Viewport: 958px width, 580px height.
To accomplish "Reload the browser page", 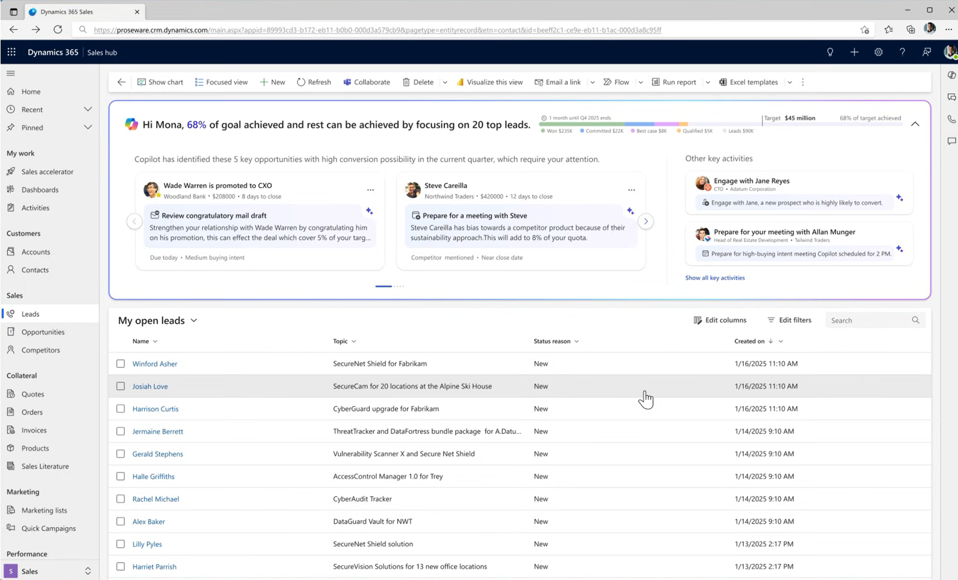I will pos(57,30).
